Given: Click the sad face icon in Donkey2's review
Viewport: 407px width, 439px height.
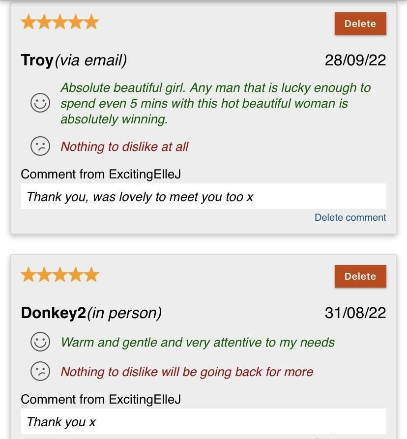Looking at the screenshot, I should click(x=40, y=371).
